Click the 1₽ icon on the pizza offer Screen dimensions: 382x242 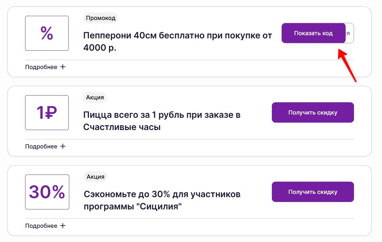coord(47,112)
